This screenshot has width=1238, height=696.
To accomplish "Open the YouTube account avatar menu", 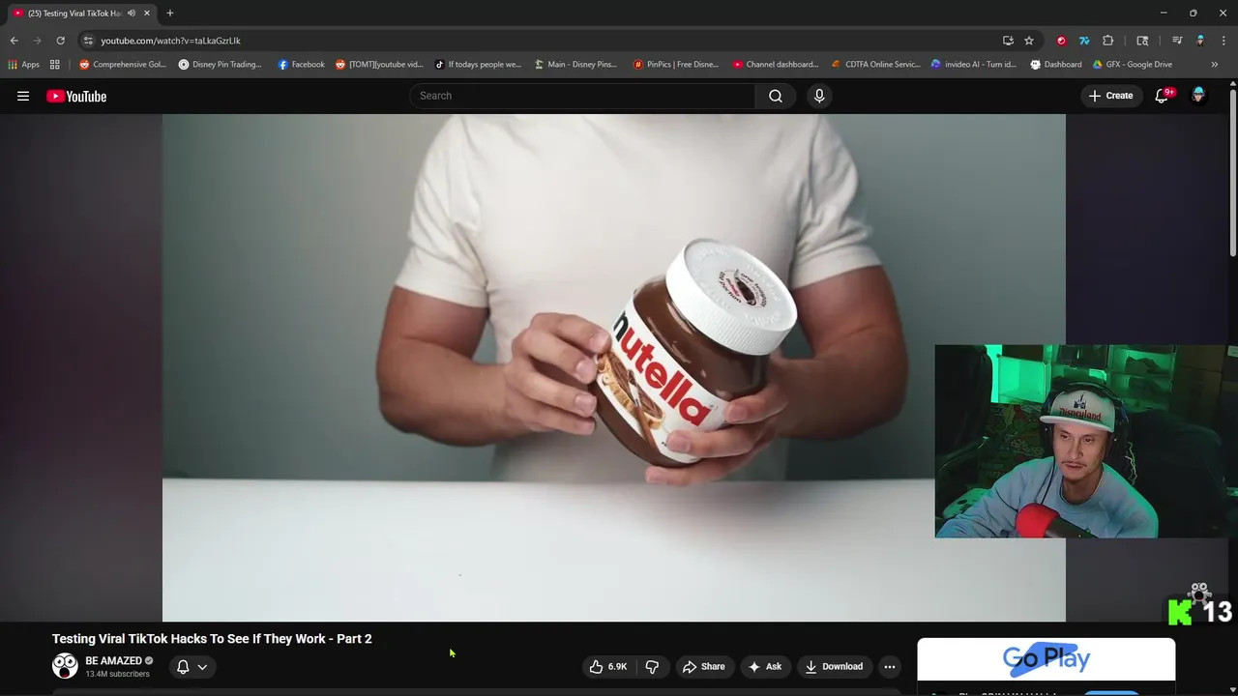I will pos(1198,96).
